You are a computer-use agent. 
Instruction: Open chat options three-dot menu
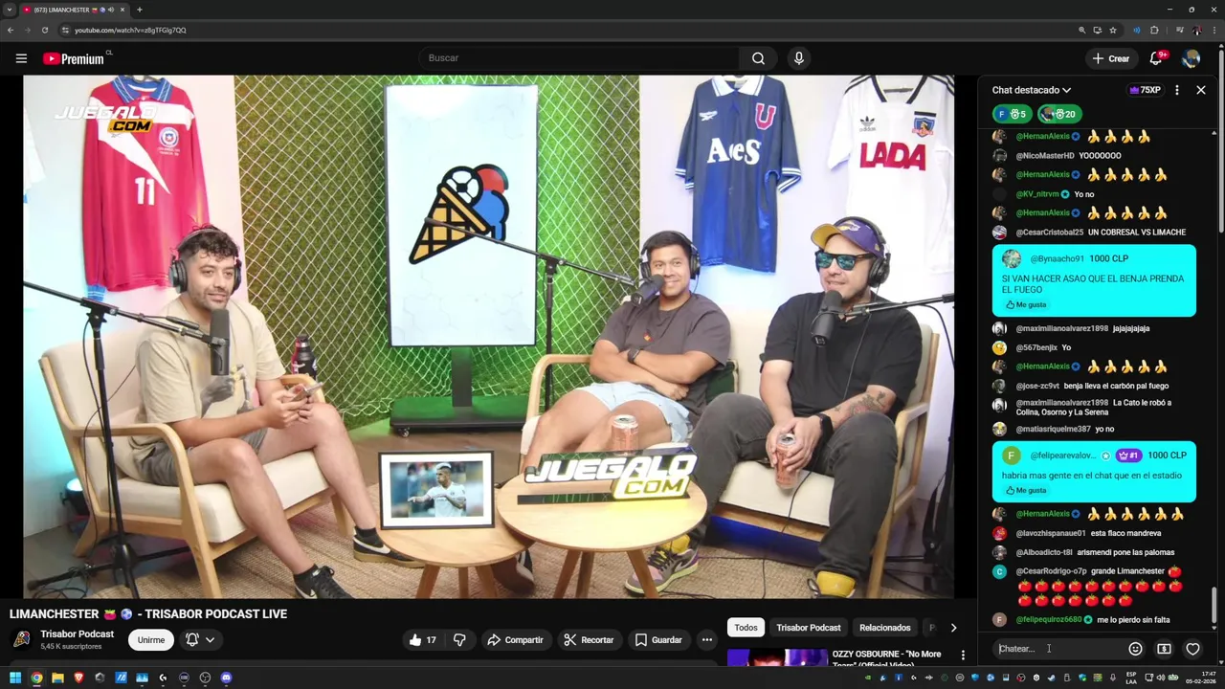click(1176, 90)
